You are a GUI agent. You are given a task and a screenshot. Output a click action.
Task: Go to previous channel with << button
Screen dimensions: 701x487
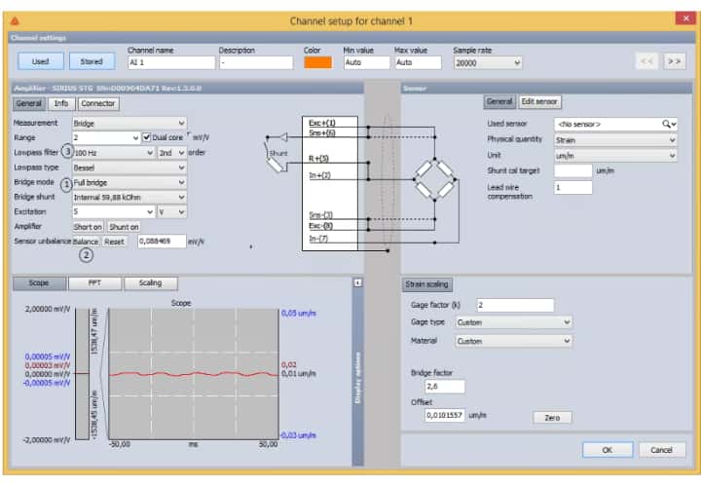(x=647, y=61)
